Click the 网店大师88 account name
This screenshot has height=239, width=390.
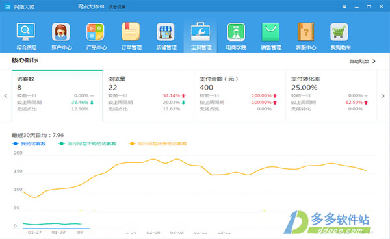coord(91,6)
